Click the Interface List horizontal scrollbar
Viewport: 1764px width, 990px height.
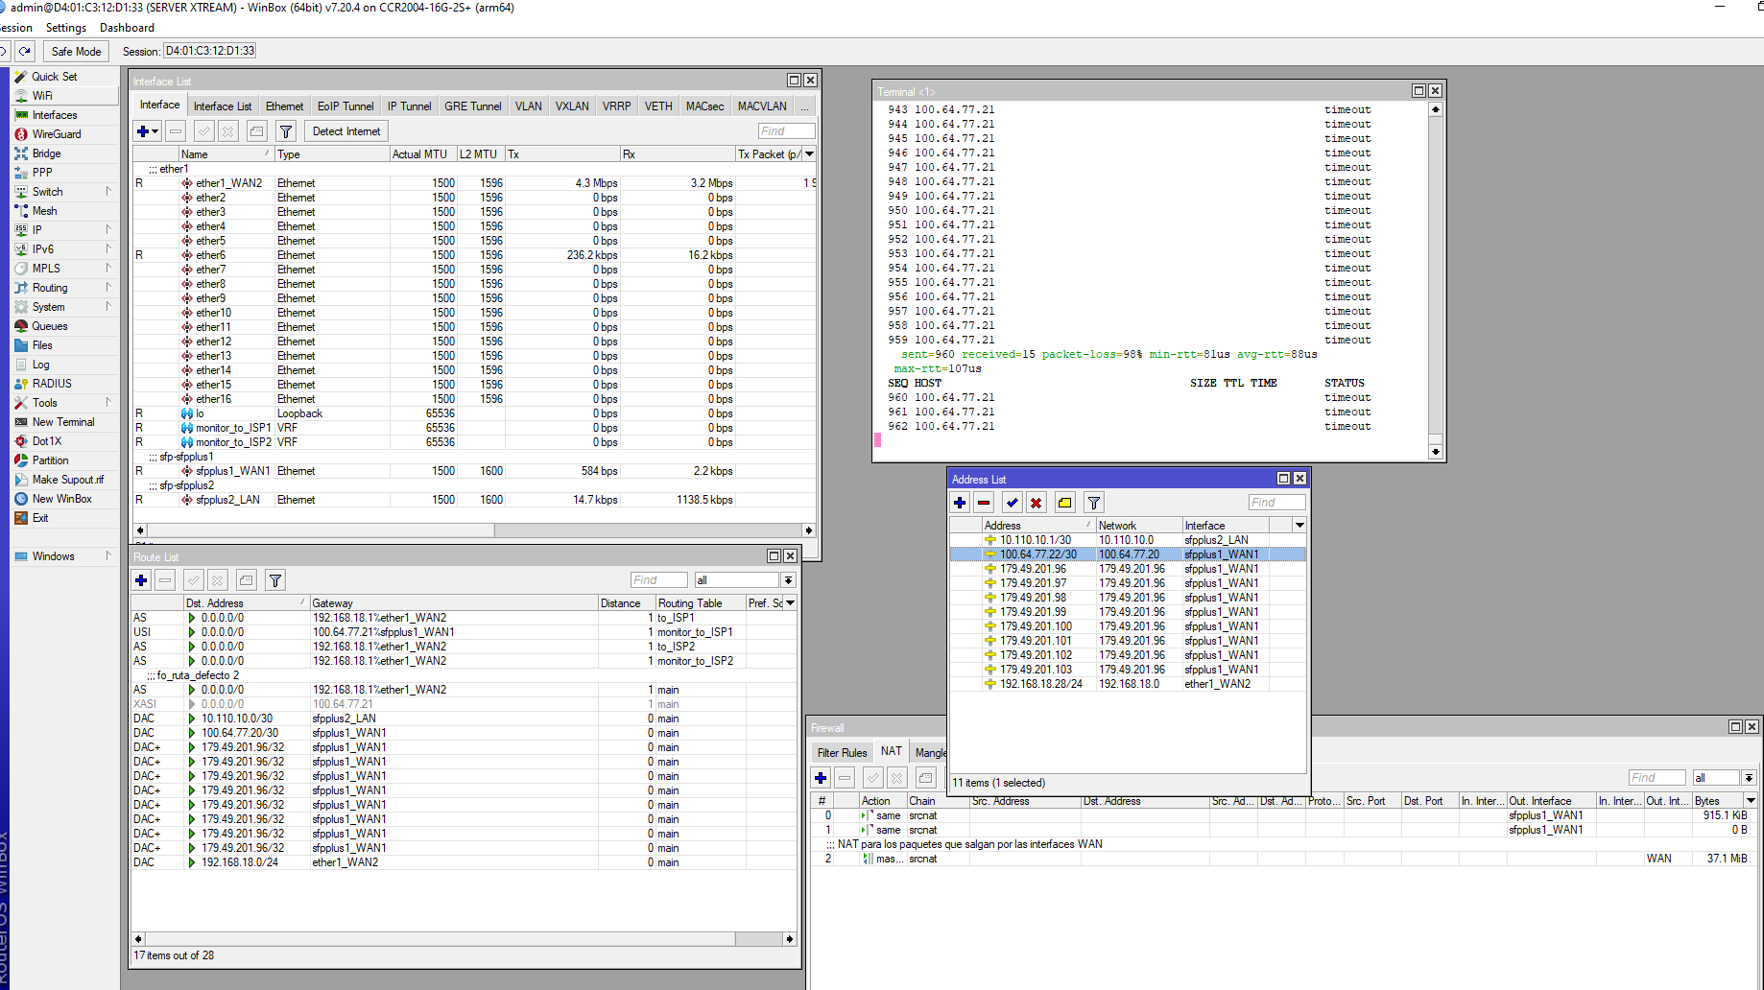(321, 530)
